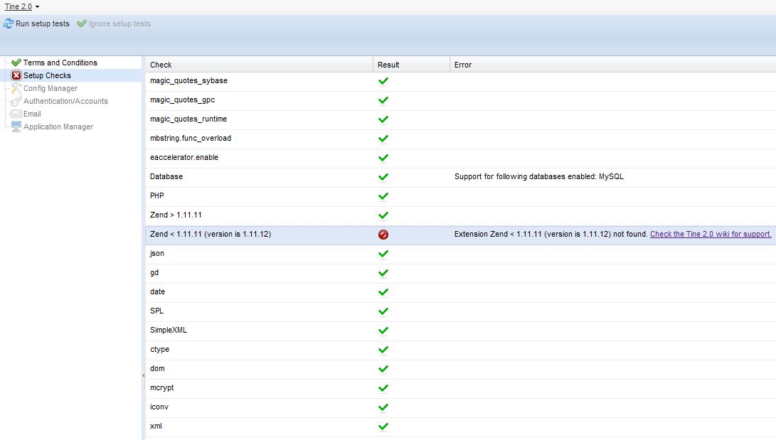Image resolution: width=776 pixels, height=440 pixels.
Task: Click the Run setup tests refresh icon
Action: point(9,23)
